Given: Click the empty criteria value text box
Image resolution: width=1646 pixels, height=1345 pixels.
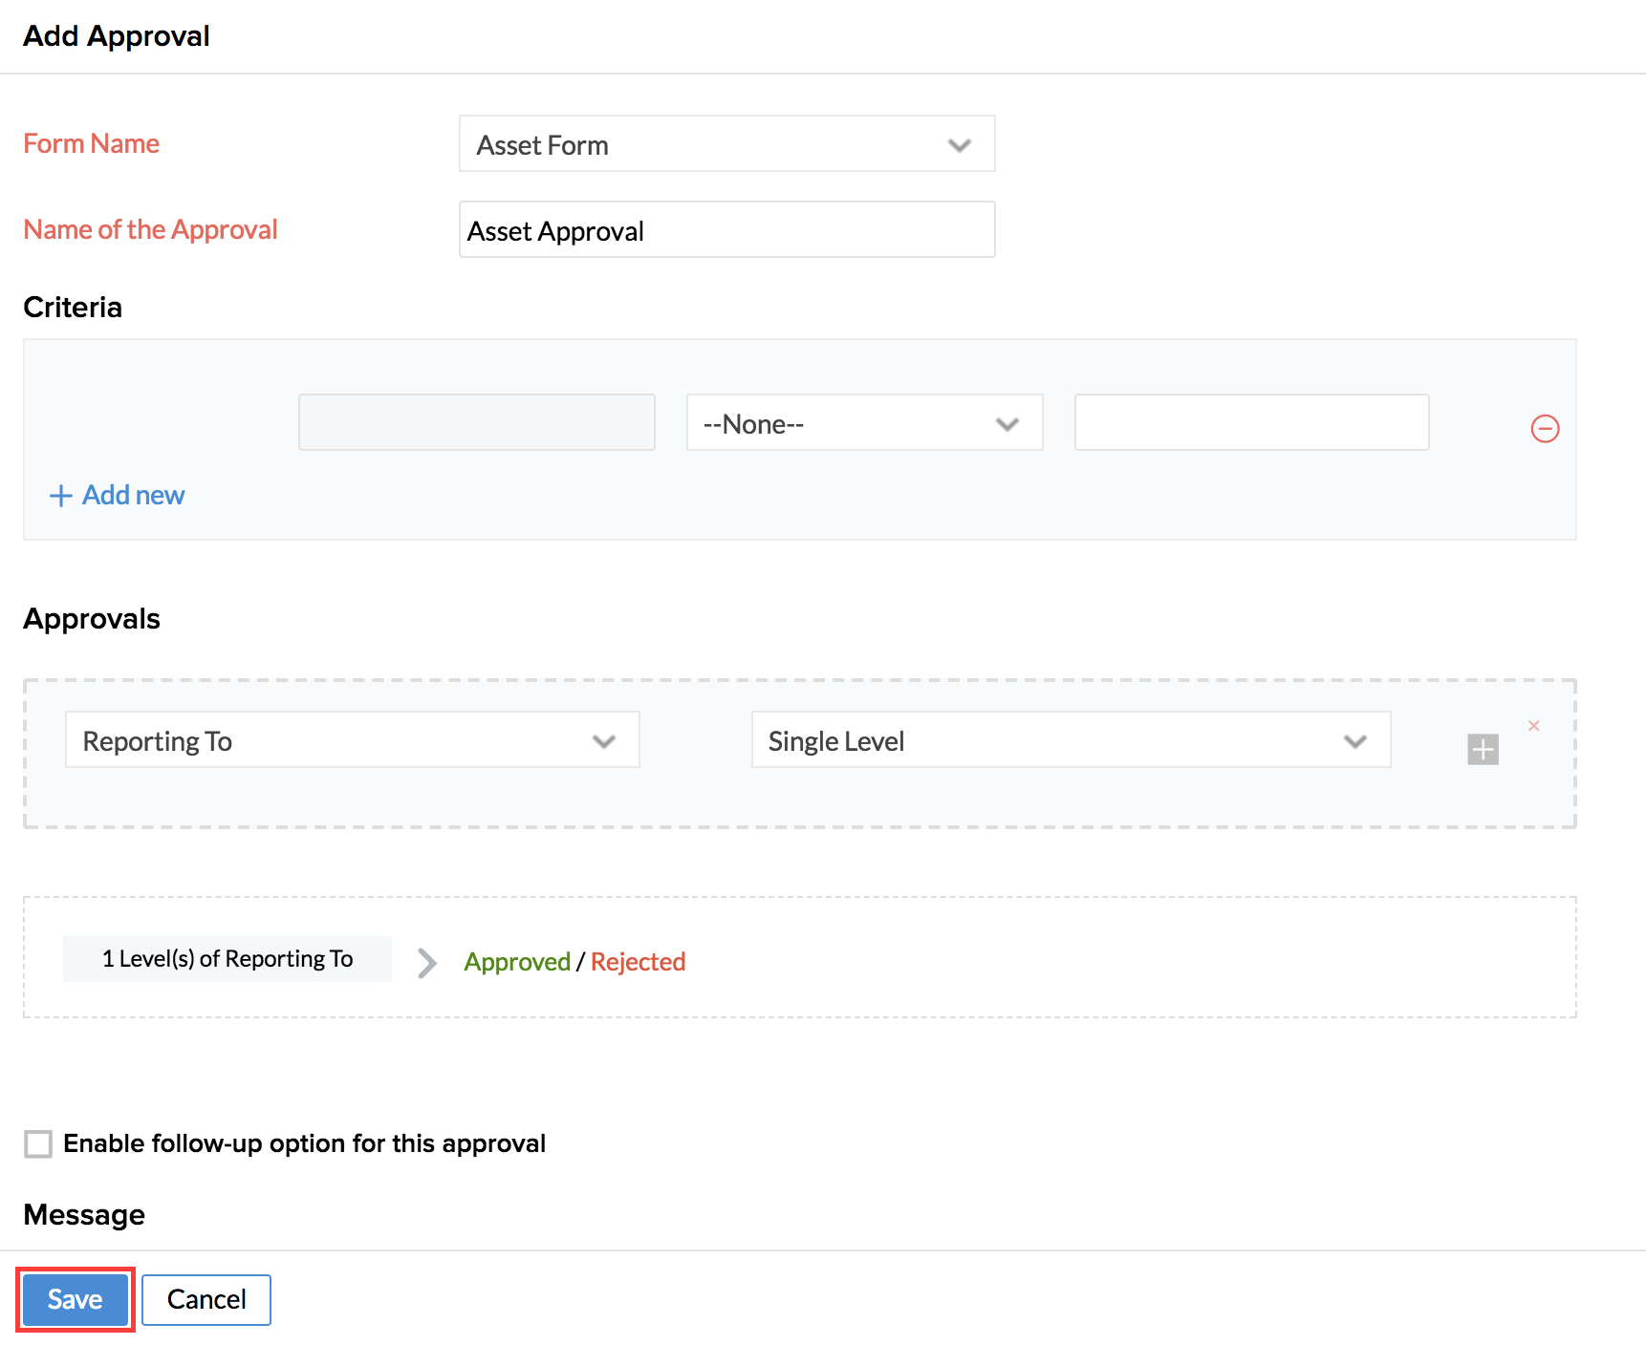Looking at the screenshot, I should pos(1251,423).
